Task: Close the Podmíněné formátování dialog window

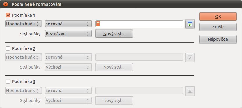Action: [6, 4]
